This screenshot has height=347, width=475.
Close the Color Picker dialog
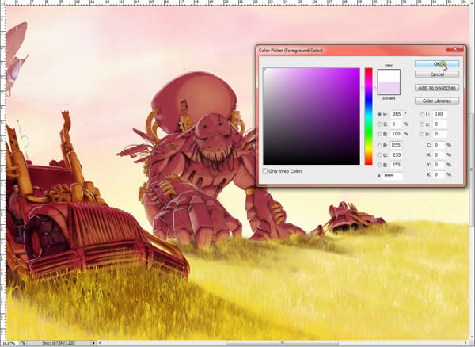tap(455, 49)
